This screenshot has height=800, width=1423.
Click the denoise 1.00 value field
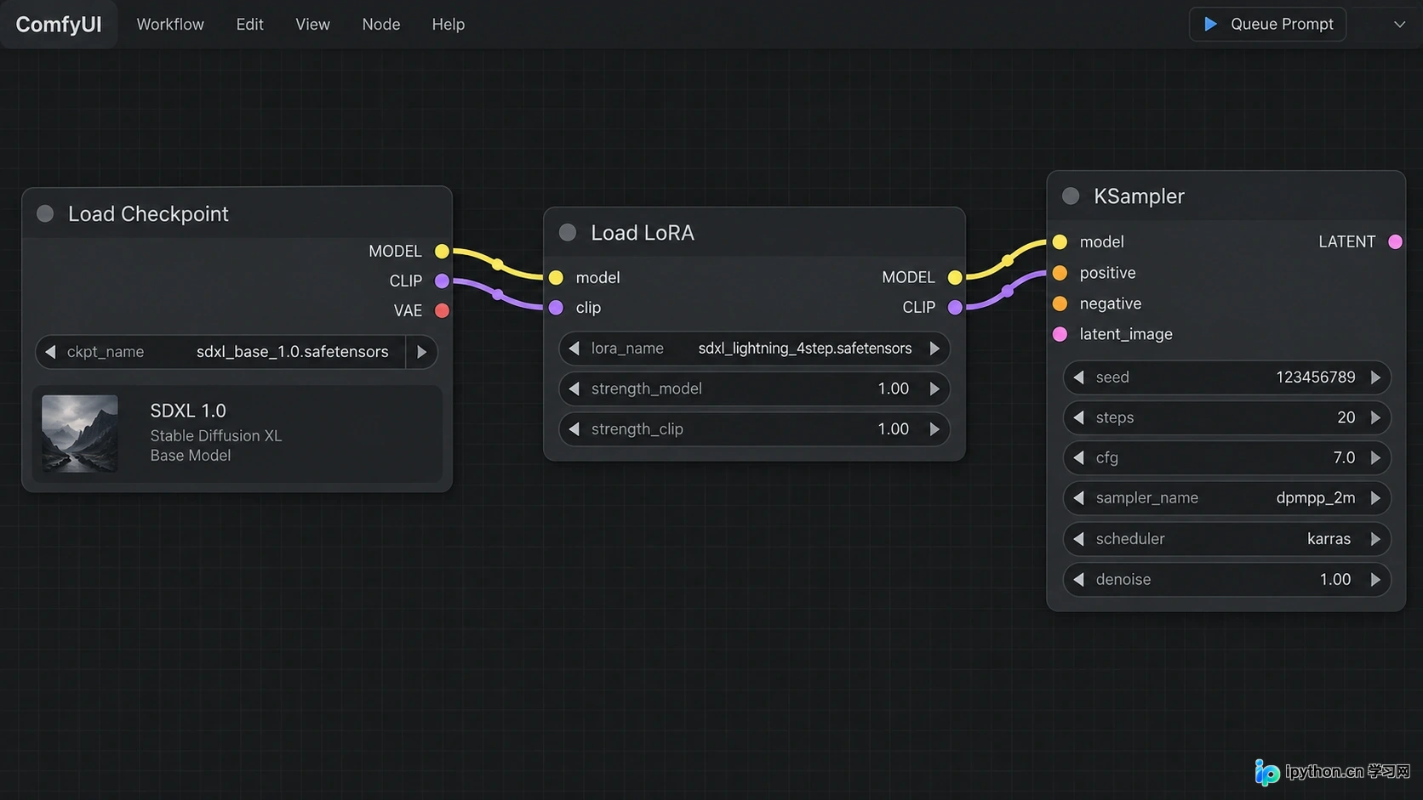click(x=1226, y=579)
